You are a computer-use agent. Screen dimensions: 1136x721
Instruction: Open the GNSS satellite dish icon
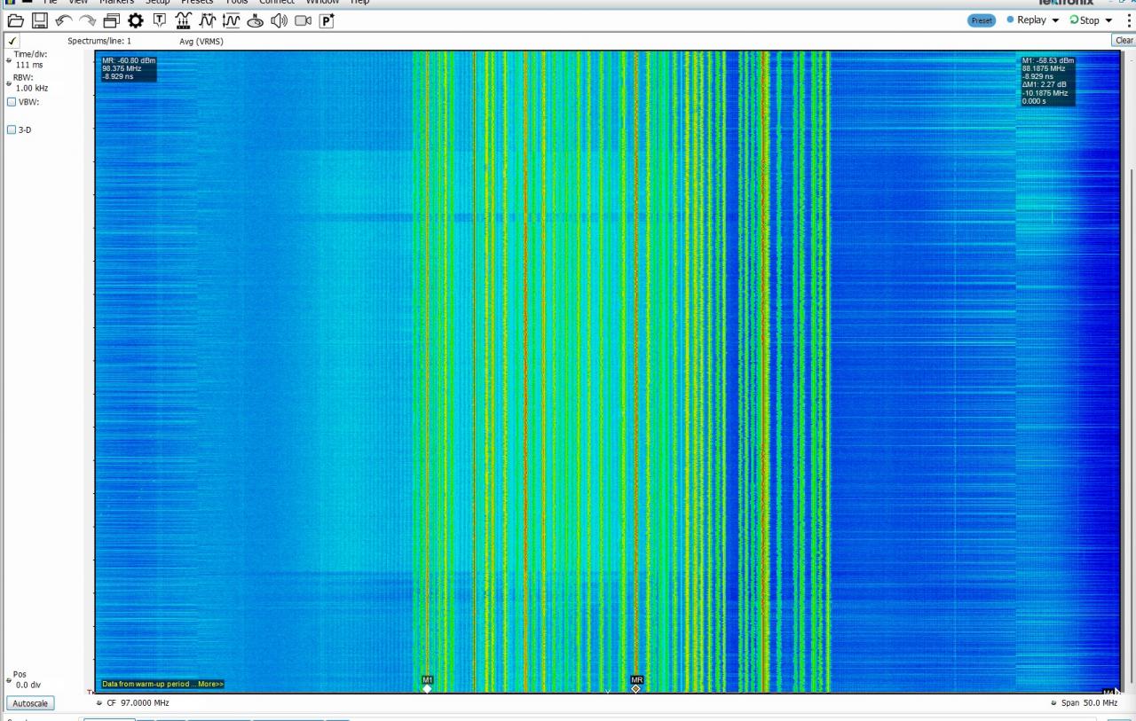coord(256,20)
